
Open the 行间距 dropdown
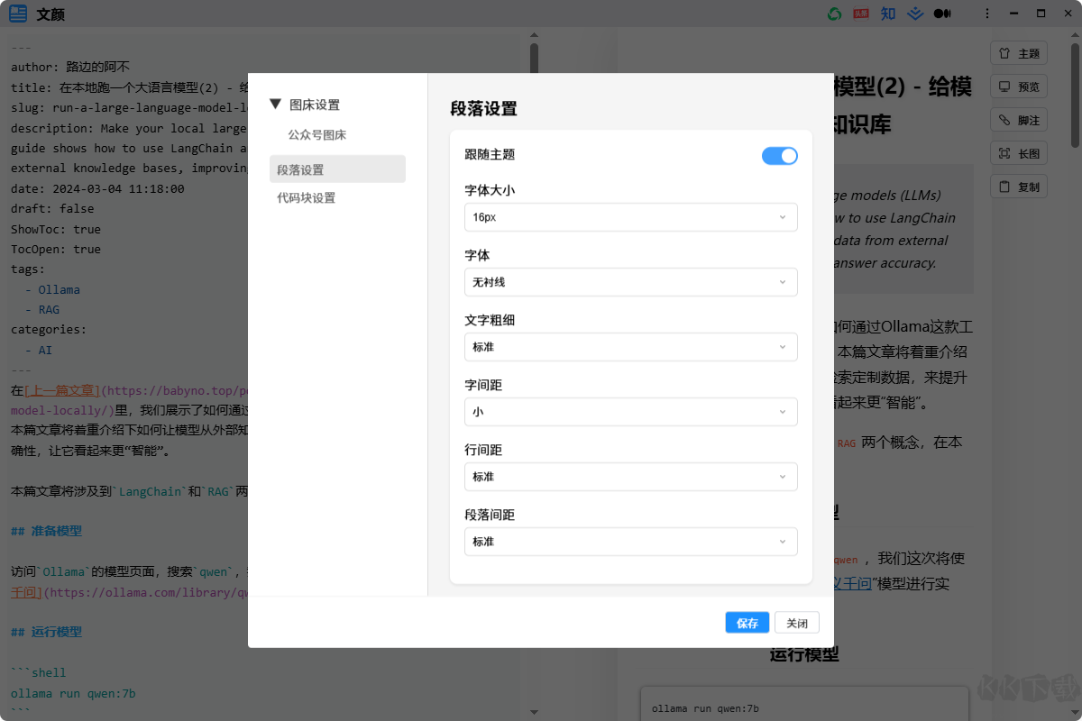[x=631, y=477]
